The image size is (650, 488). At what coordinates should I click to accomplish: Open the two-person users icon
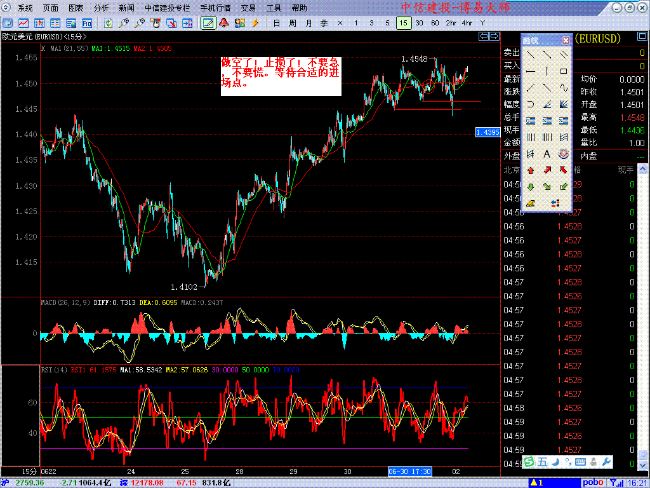click(x=239, y=23)
